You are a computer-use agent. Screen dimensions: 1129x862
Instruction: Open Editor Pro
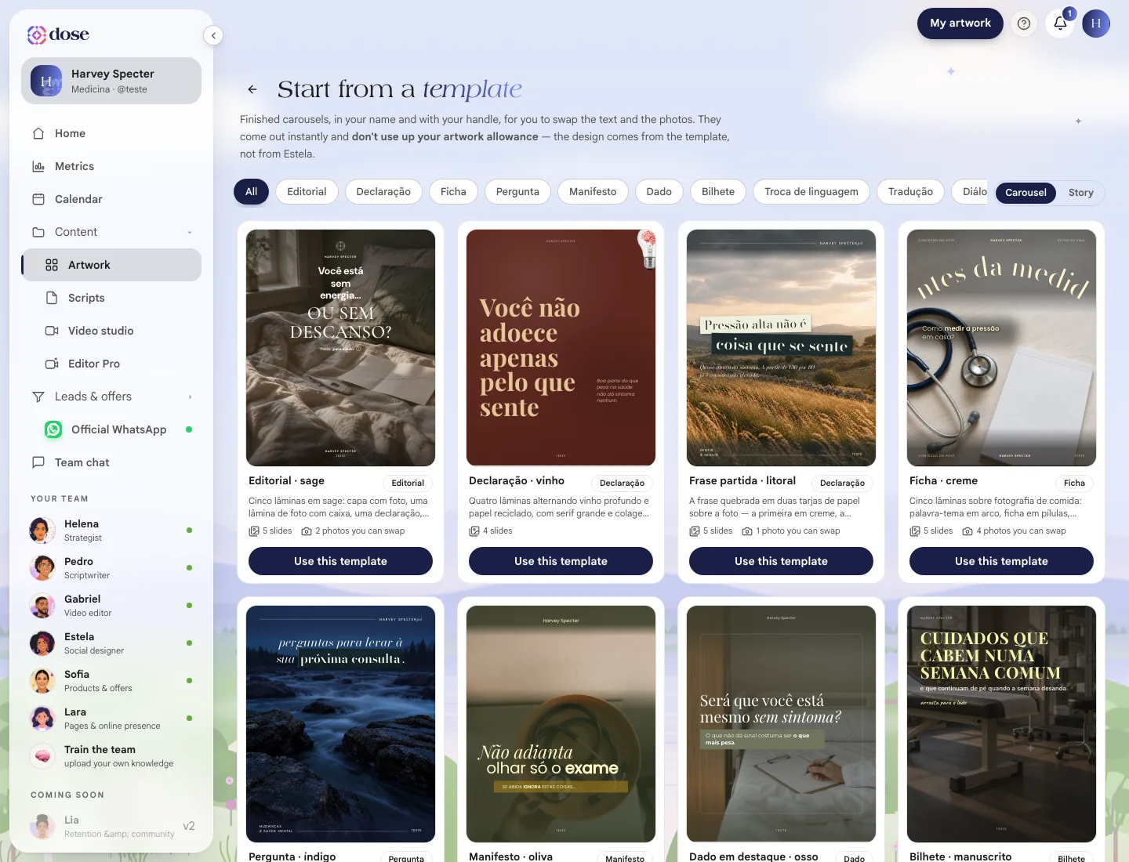(111, 364)
